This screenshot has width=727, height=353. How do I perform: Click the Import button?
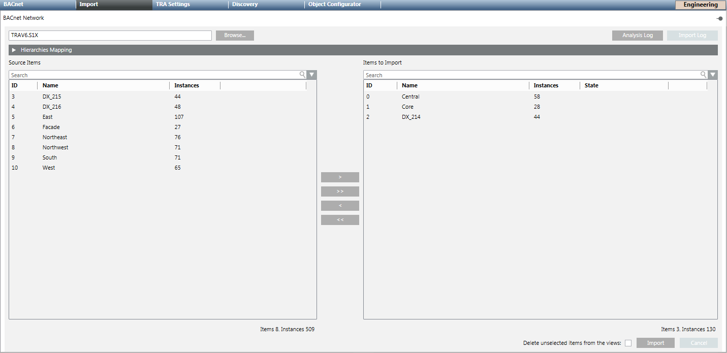pyautogui.click(x=655, y=343)
